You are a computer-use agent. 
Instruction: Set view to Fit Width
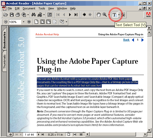coord(49,22)
